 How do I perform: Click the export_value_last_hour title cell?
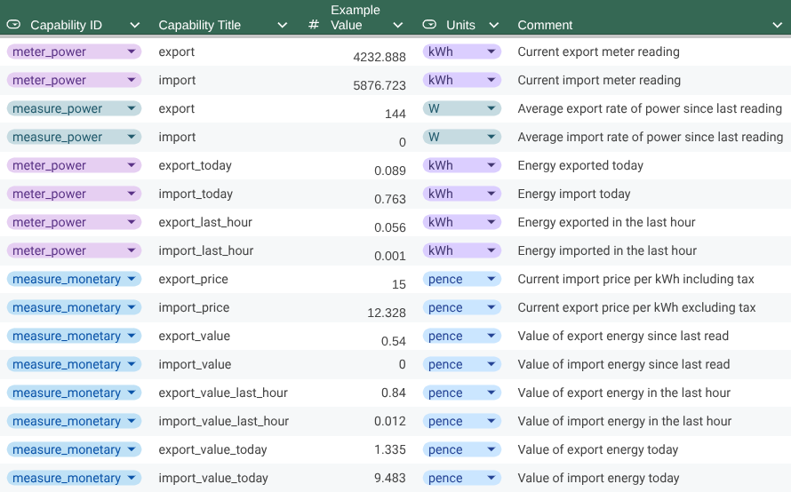223,393
